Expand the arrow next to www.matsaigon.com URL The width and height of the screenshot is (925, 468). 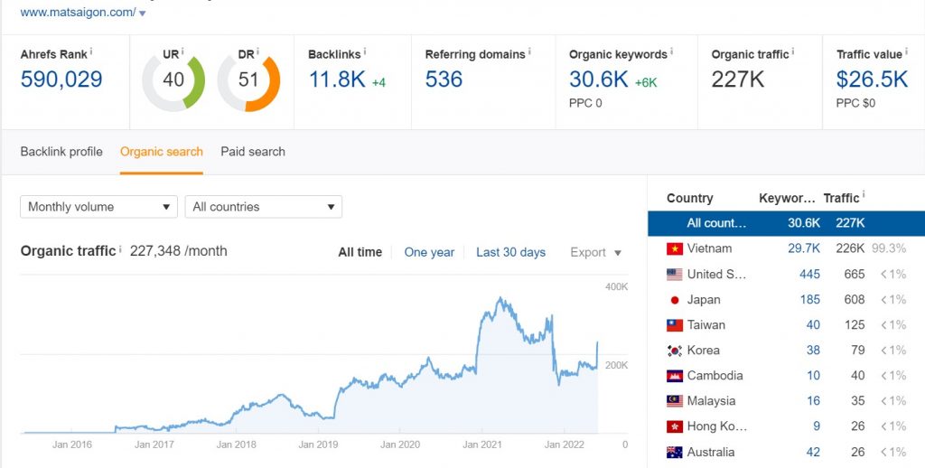point(142,13)
